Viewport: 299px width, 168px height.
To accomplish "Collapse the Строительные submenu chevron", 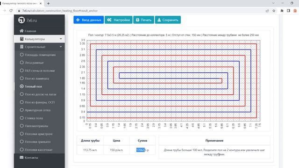I will pos(61,47).
